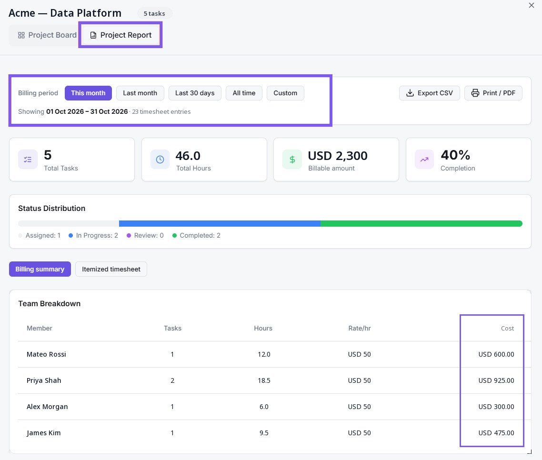Image resolution: width=542 pixels, height=460 pixels.
Task: Select the Alex Morgan member name
Action: 47,407
